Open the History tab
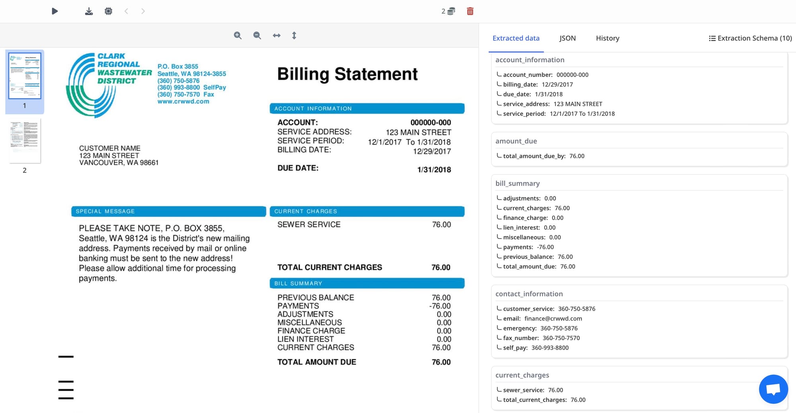The image size is (796, 413). (x=607, y=38)
